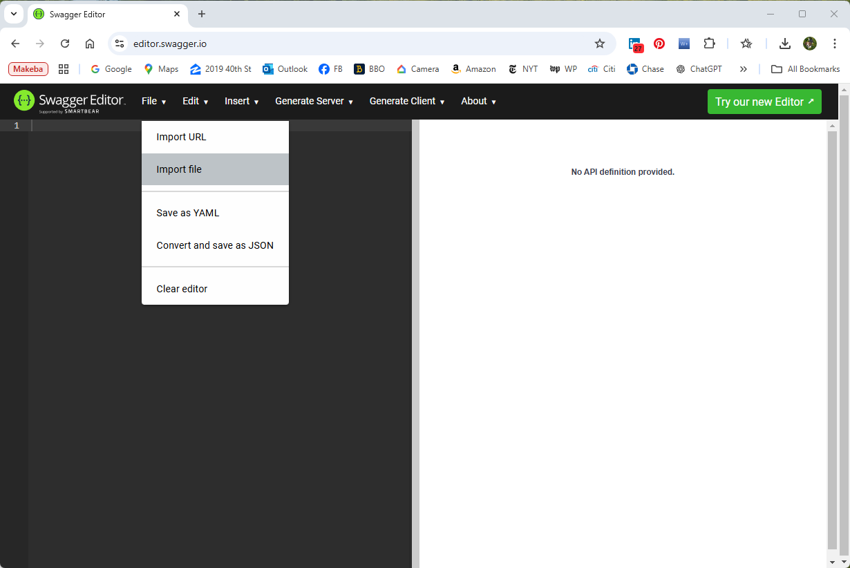Open the Generate Server dropdown

click(x=313, y=101)
